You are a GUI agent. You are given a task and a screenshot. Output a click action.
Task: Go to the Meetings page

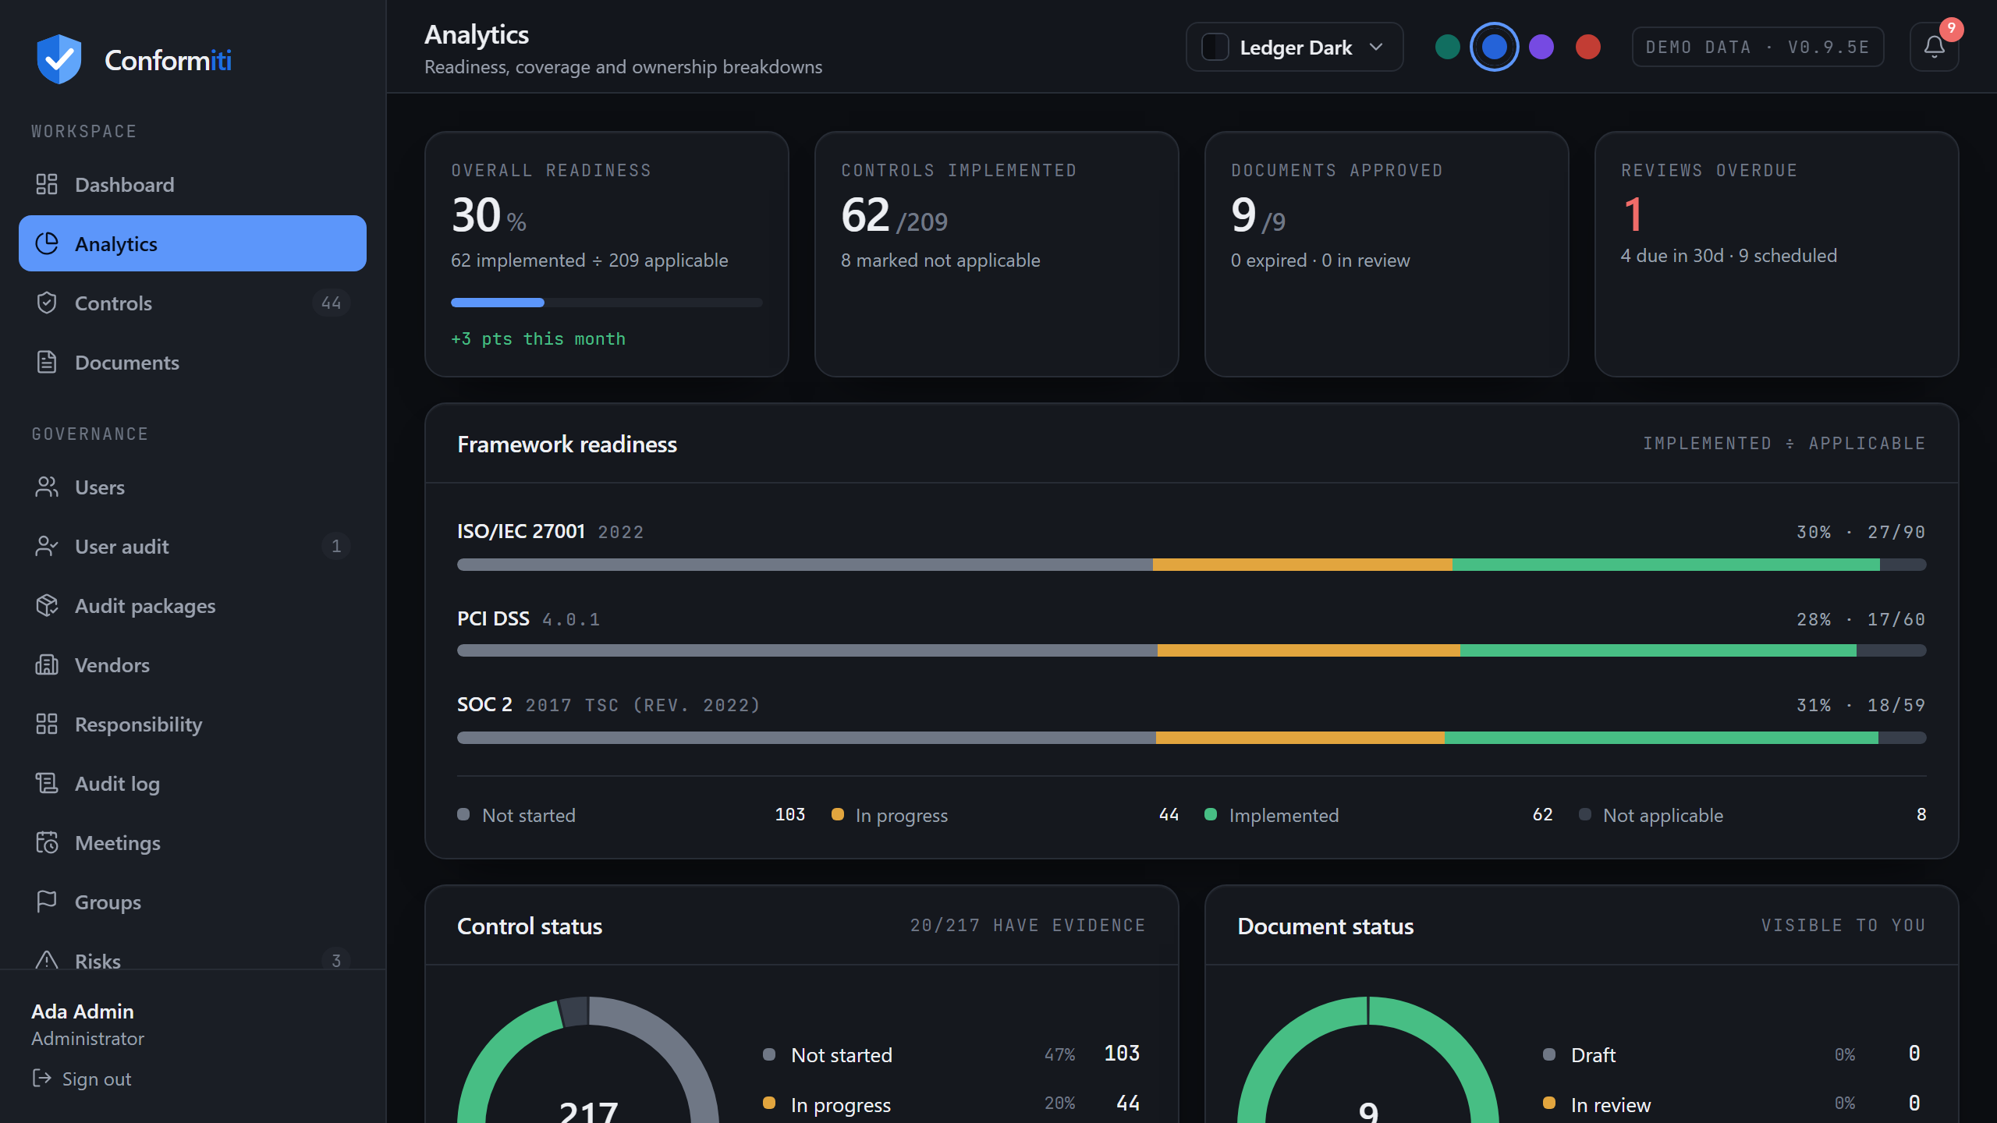click(x=193, y=842)
